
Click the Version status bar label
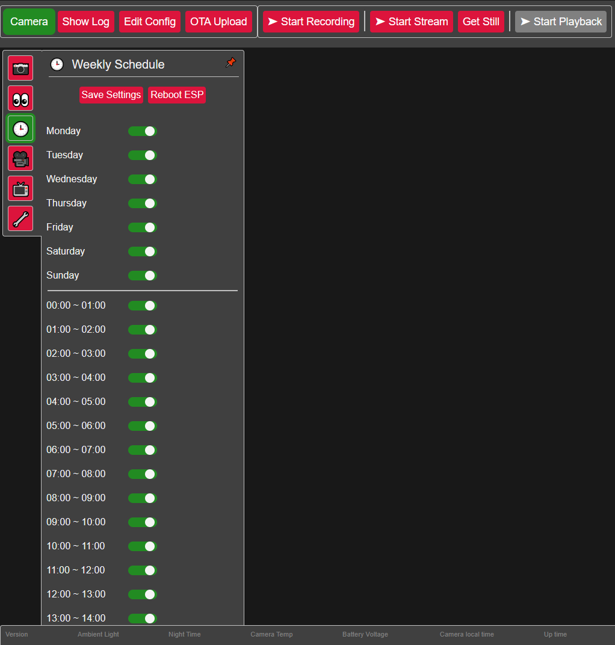(17, 634)
